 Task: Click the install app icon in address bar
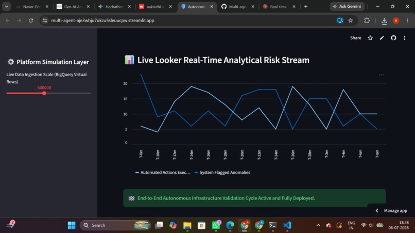pyautogui.click(x=340, y=21)
